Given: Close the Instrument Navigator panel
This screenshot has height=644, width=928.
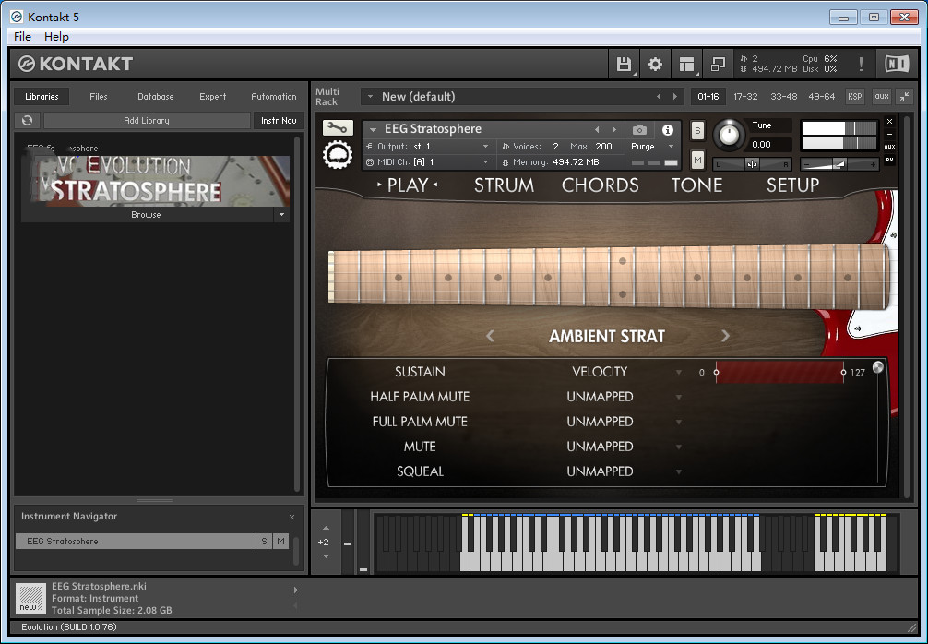Looking at the screenshot, I should [291, 517].
